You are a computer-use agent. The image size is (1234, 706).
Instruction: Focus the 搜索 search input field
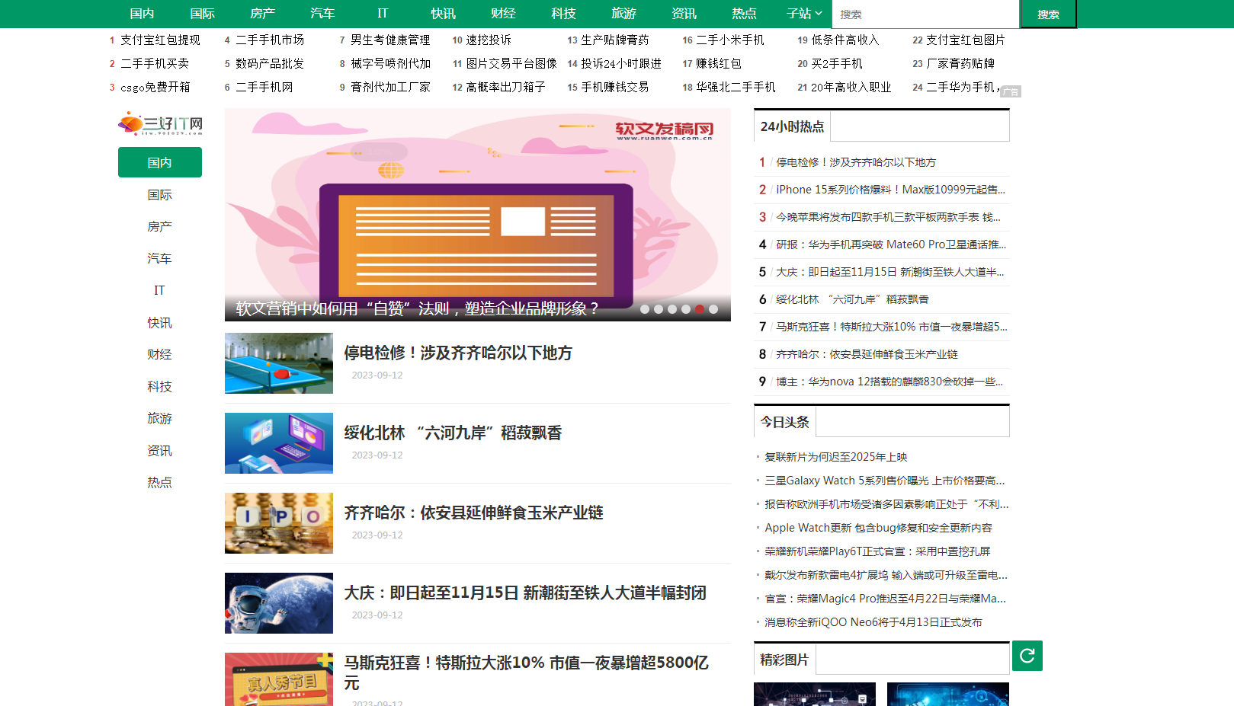pos(927,14)
